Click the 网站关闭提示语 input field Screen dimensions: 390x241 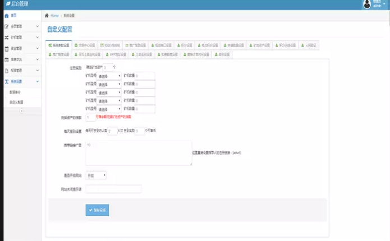[x=113, y=189]
